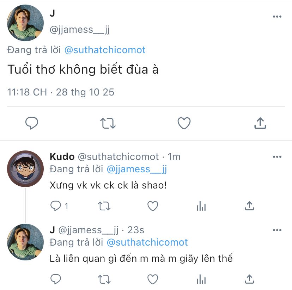292x290 pixels.
Task: Open more options on J's 23s reply
Action: point(277,230)
